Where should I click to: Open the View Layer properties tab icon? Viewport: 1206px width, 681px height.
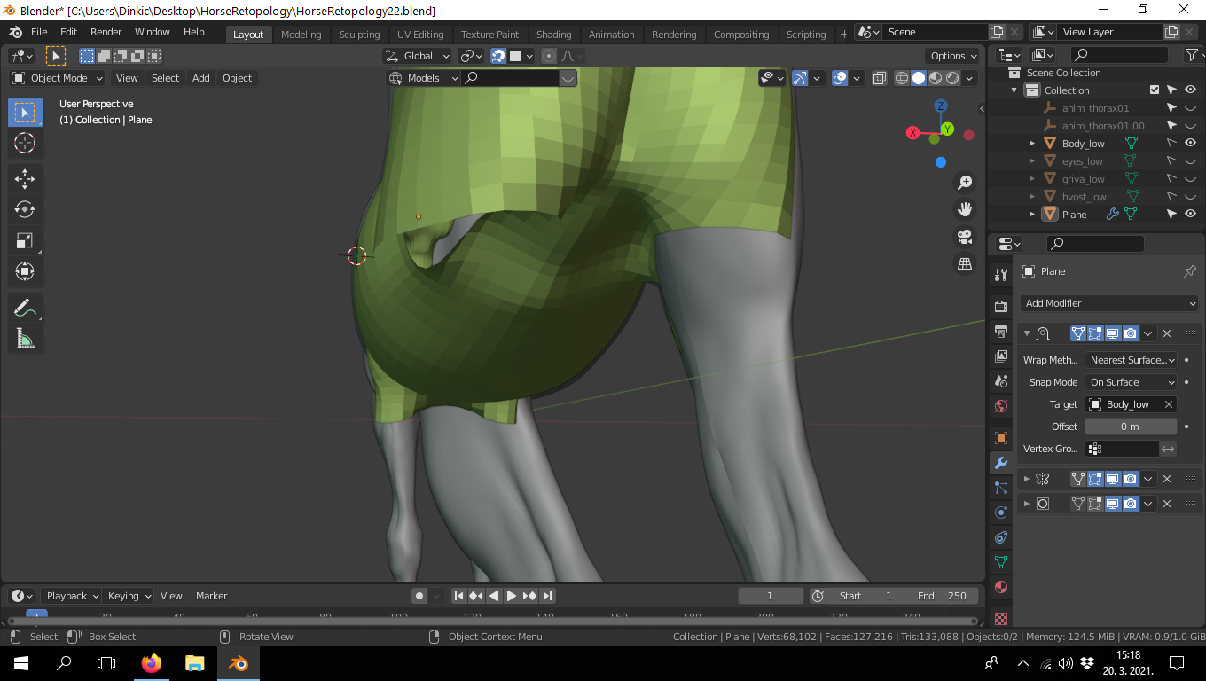pos(1001,356)
